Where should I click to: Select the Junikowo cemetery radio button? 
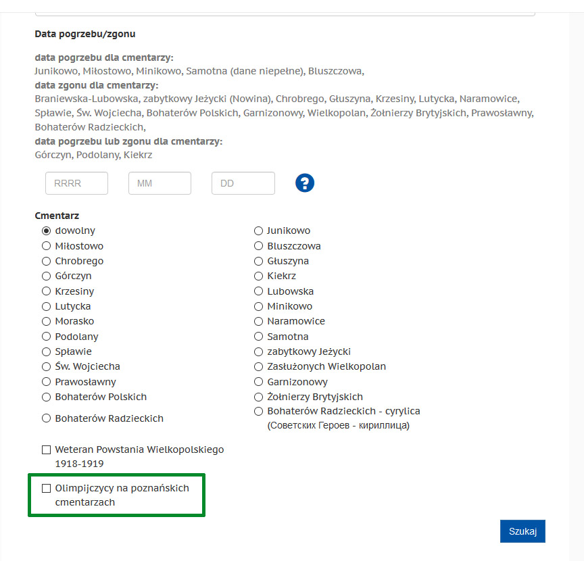pyautogui.click(x=258, y=231)
